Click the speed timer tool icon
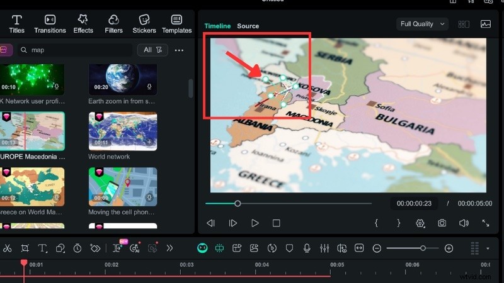This screenshot has height=283, width=504. click(x=77, y=248)
